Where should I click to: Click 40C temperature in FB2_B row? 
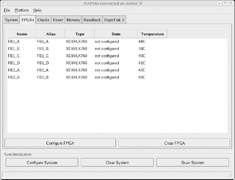[x=141, y=77]
